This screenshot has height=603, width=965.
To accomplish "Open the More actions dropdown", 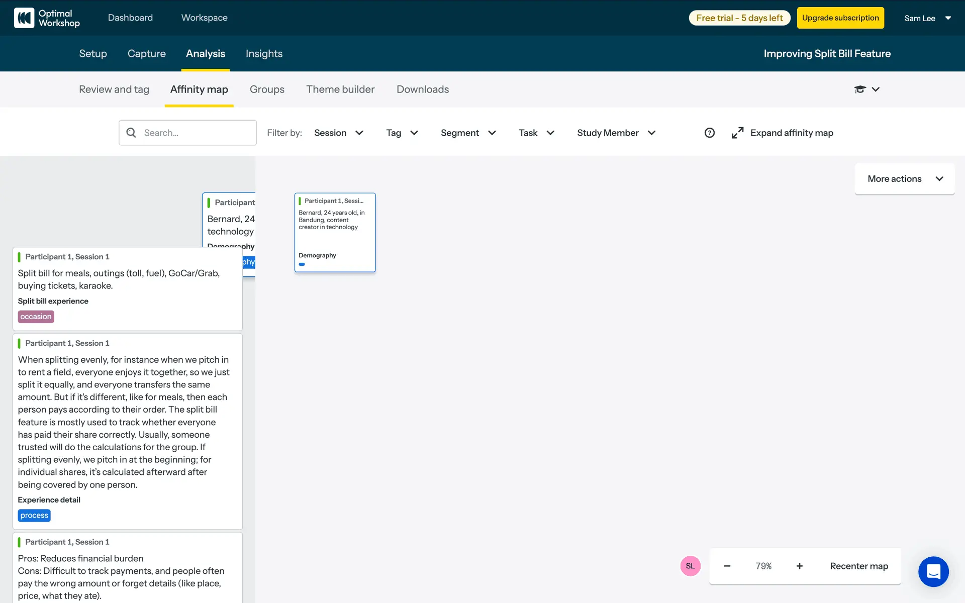I will (x=904, y=179).
